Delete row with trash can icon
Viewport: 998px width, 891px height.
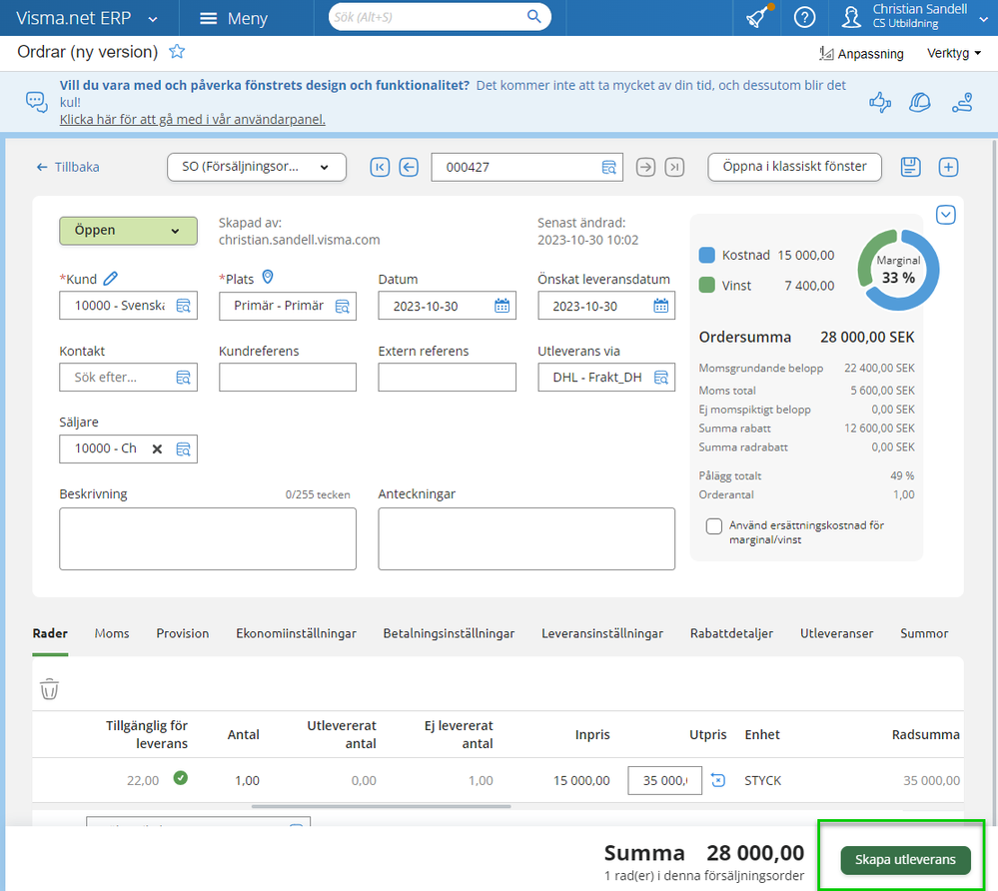[50, 688]
